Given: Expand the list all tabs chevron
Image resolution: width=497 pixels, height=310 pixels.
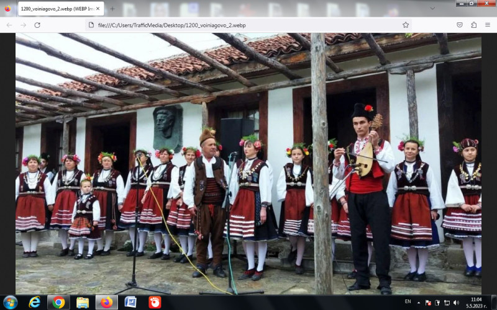Looking at the screenshot, I should (432, 9).
